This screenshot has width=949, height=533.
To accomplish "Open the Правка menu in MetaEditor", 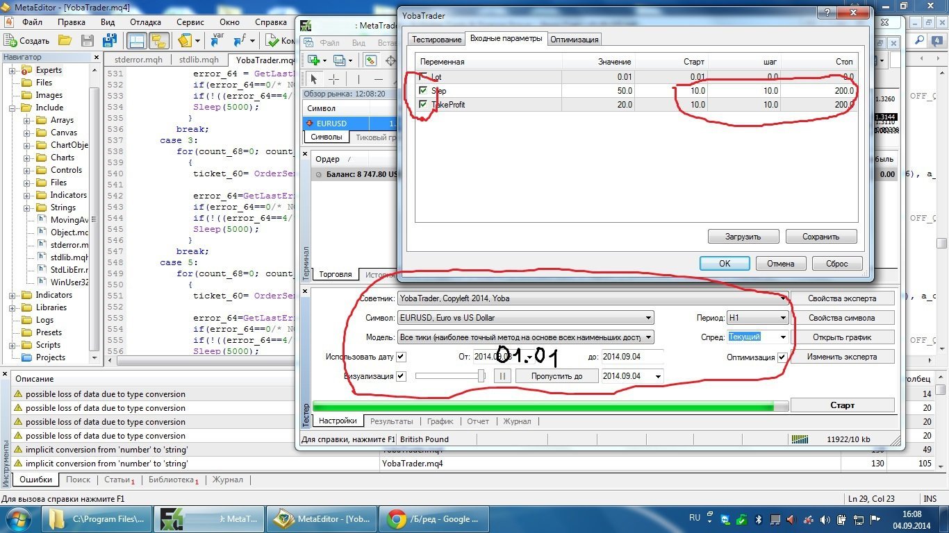I will coord(72,22).
